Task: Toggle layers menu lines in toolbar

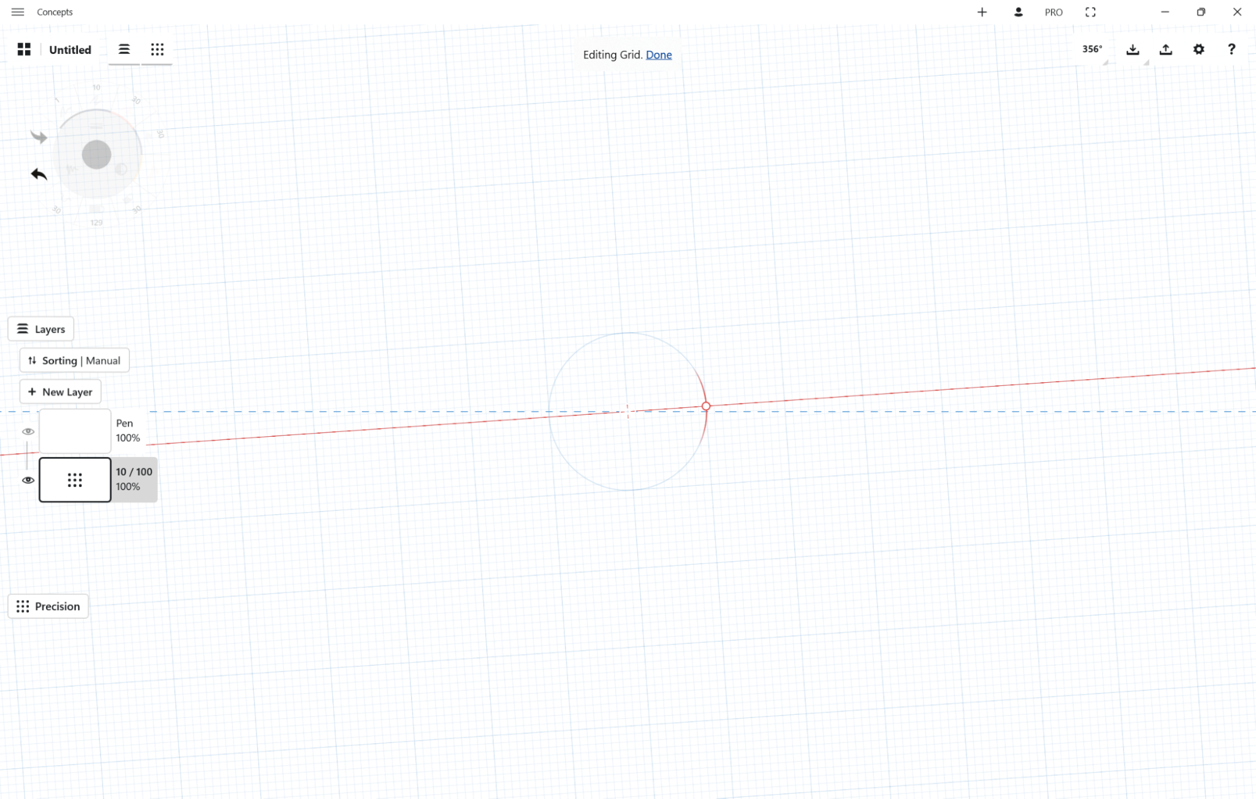Action: 124,50
